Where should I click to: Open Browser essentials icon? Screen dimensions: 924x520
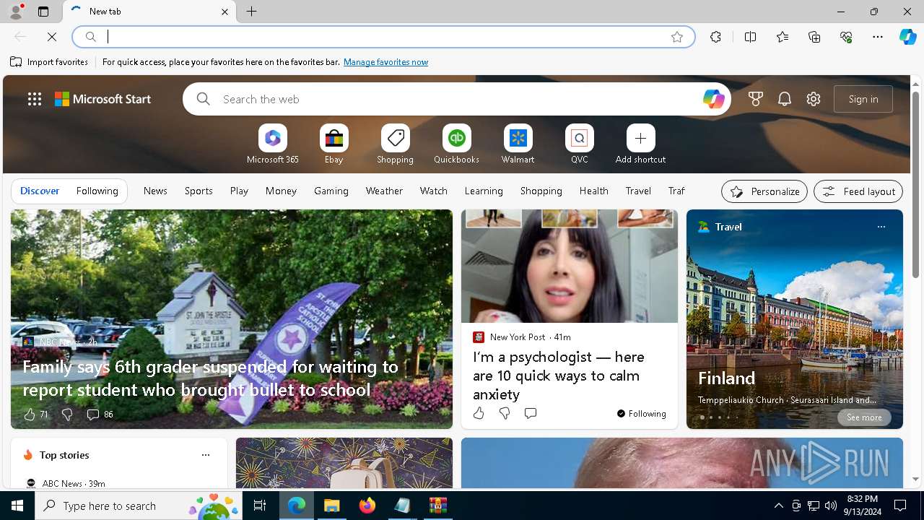pyautogui.click(x=846, y=37)
